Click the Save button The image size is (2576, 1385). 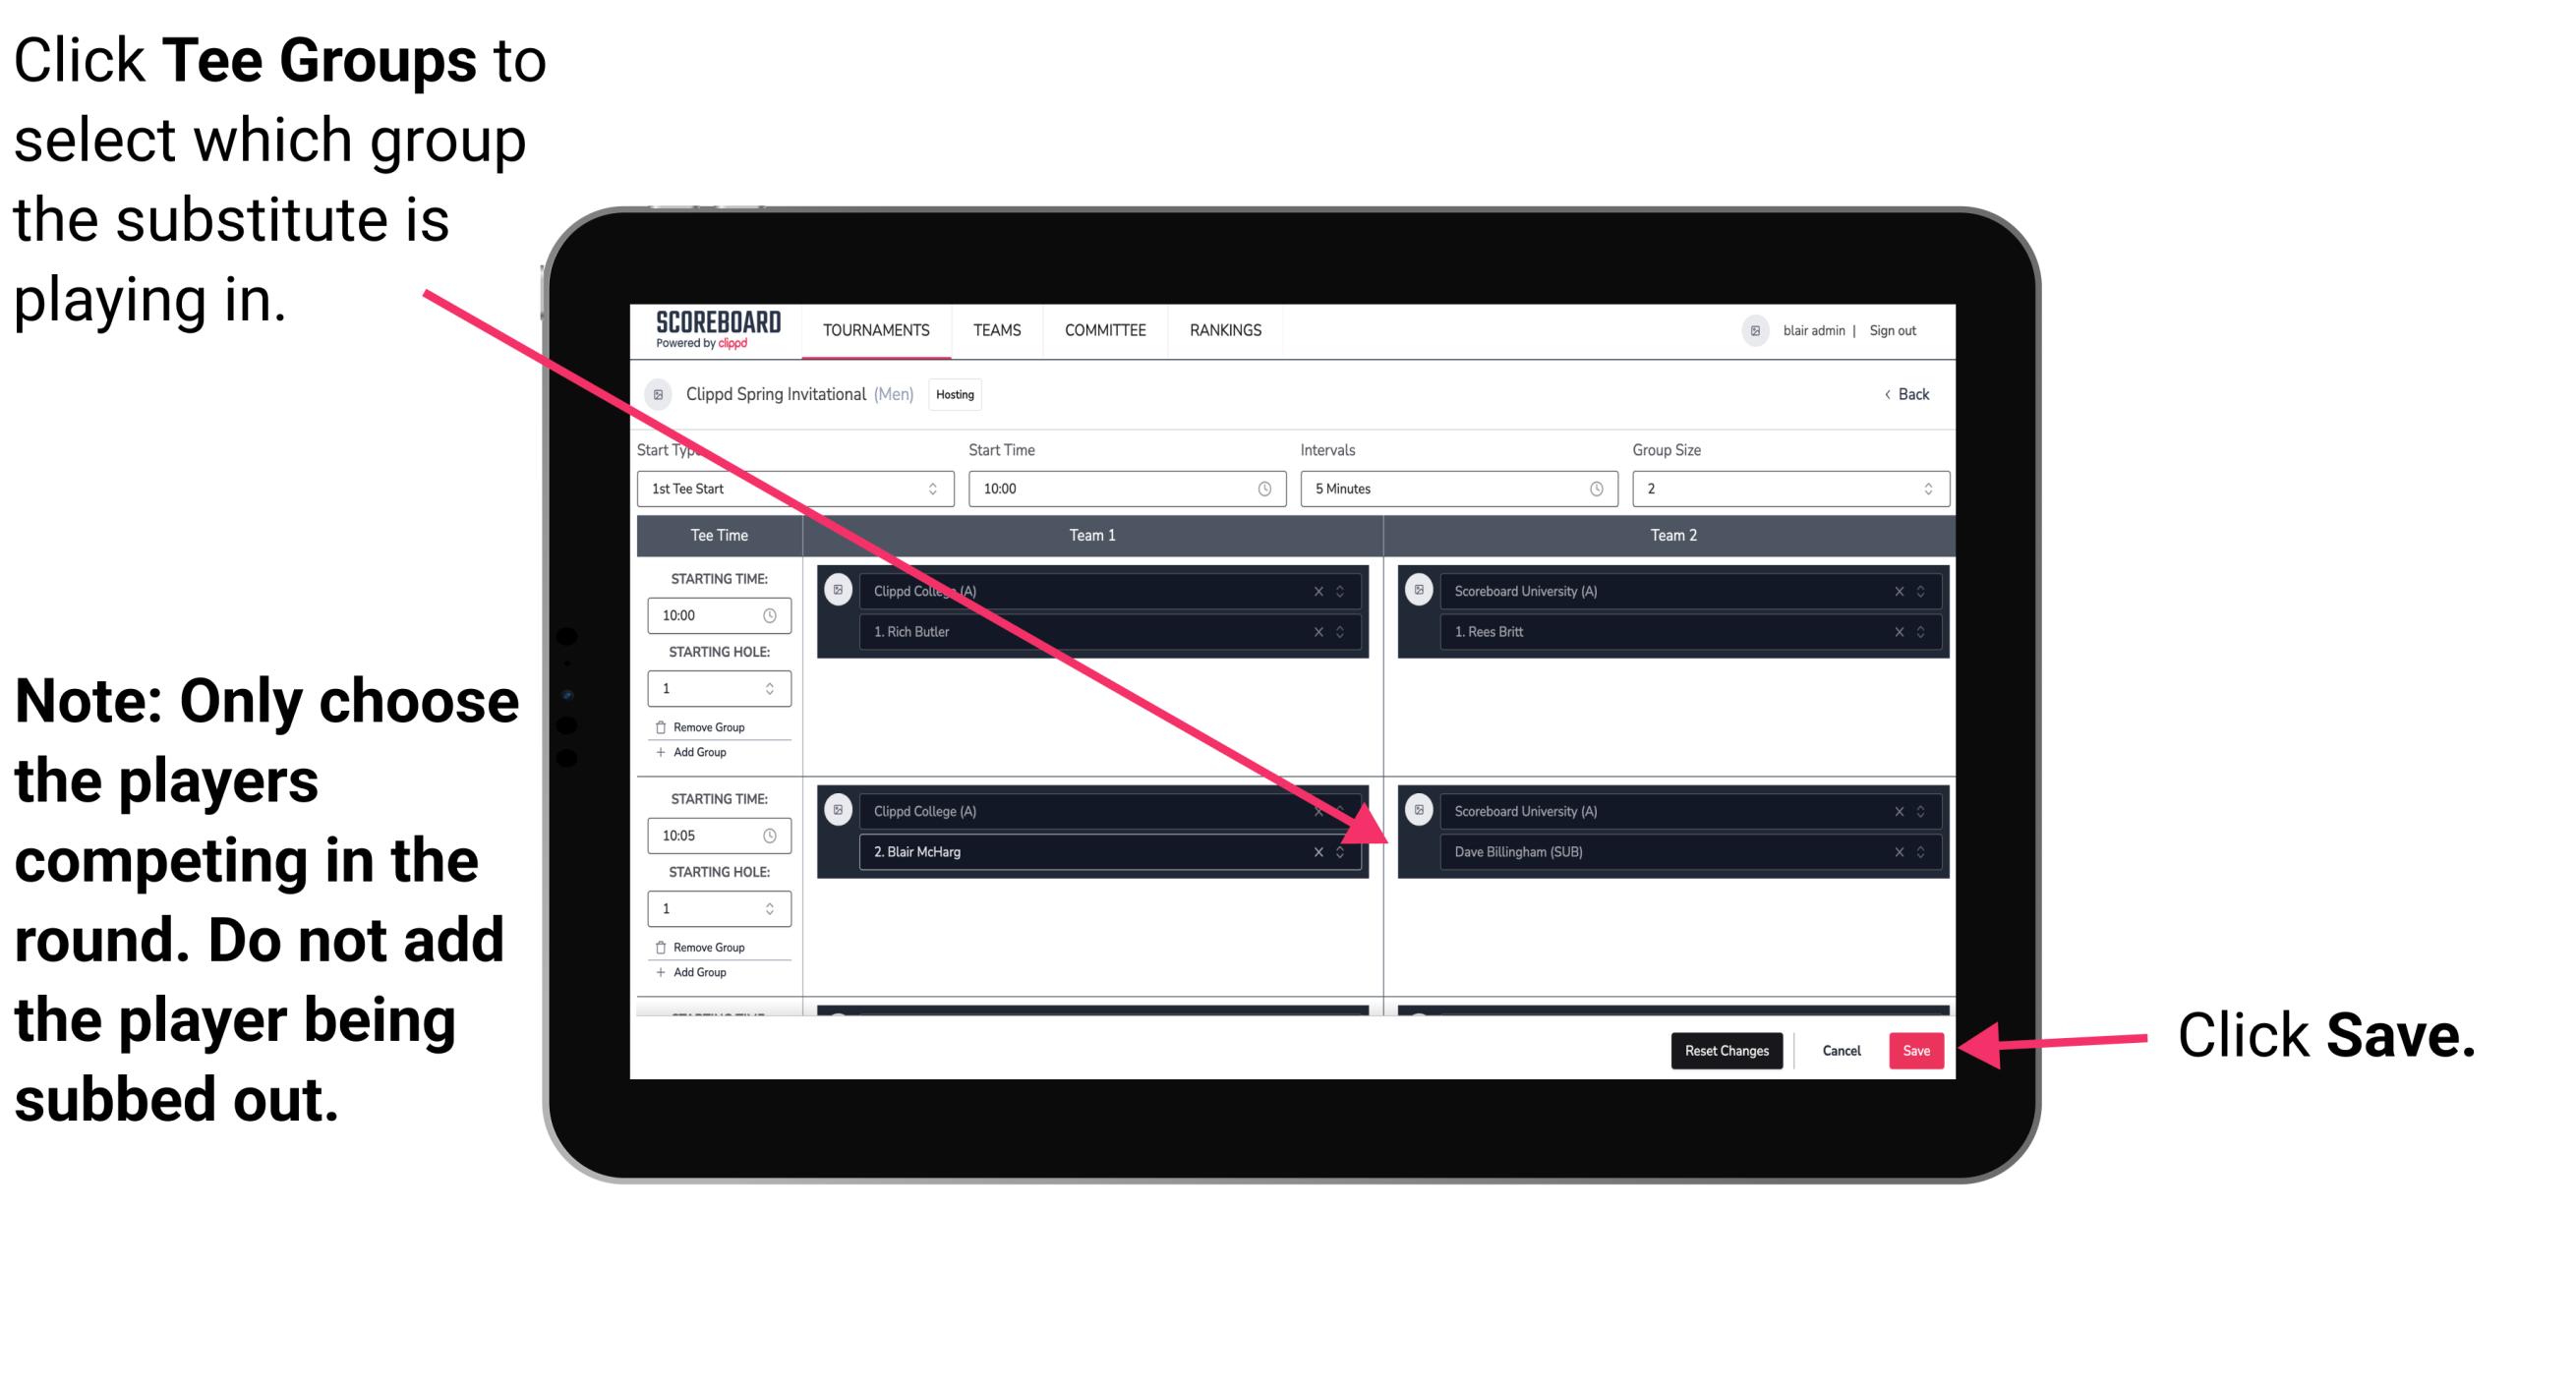pyautogui.click(x=1916, y=1047)
